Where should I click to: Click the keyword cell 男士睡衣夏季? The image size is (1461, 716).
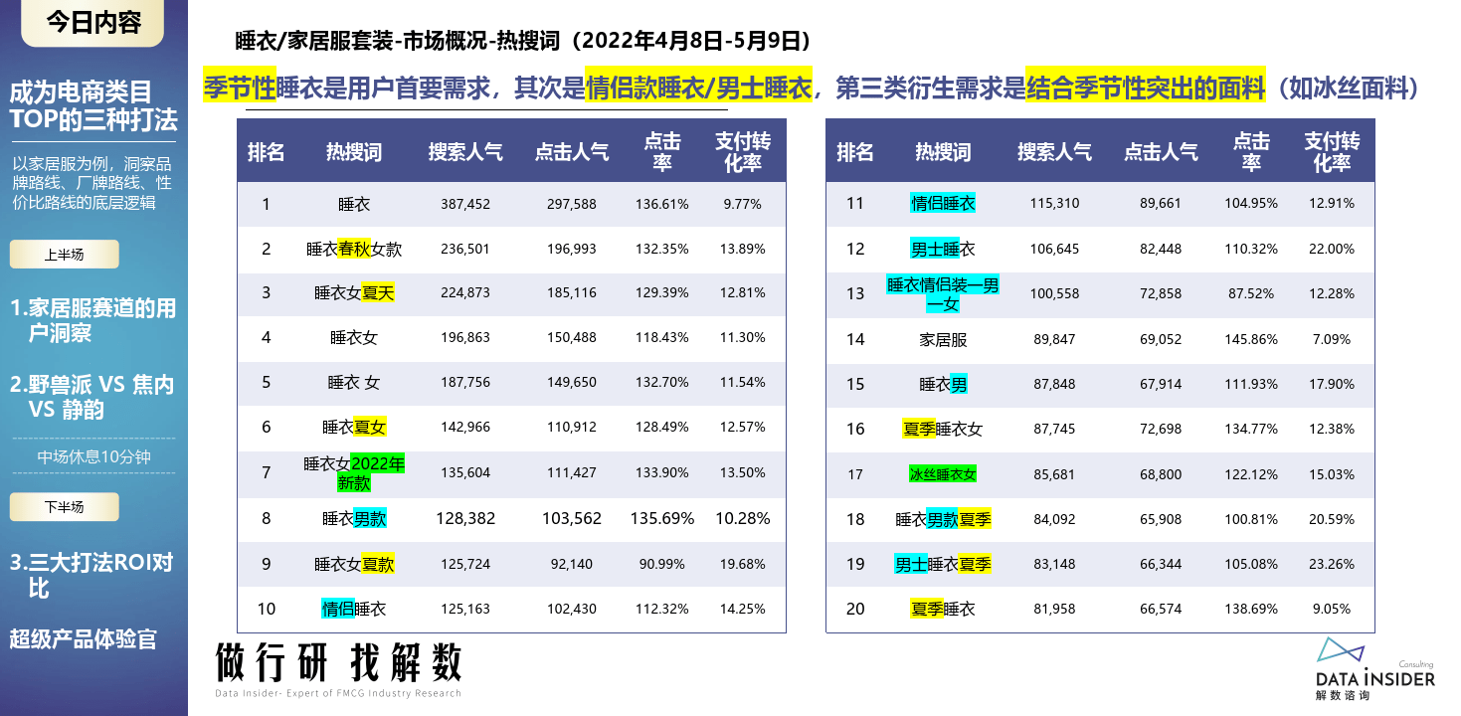pos(943,564)
